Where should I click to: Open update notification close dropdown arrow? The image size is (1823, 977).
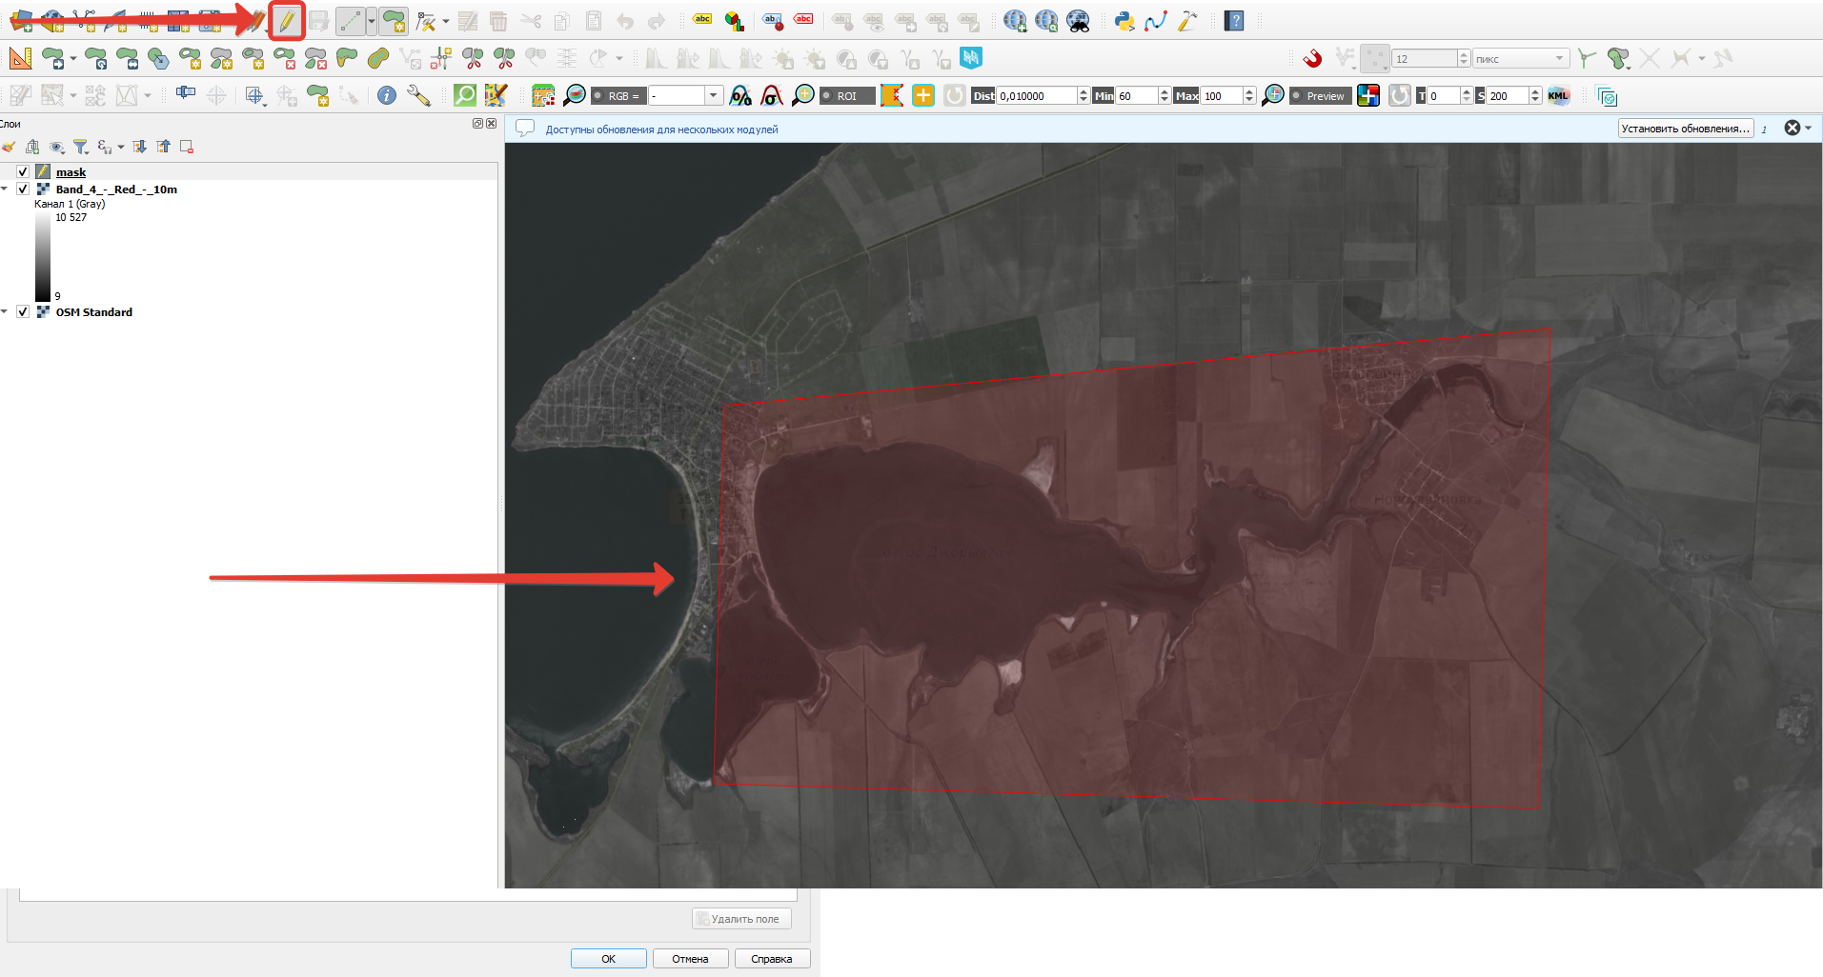click(x=1809, y=128)
